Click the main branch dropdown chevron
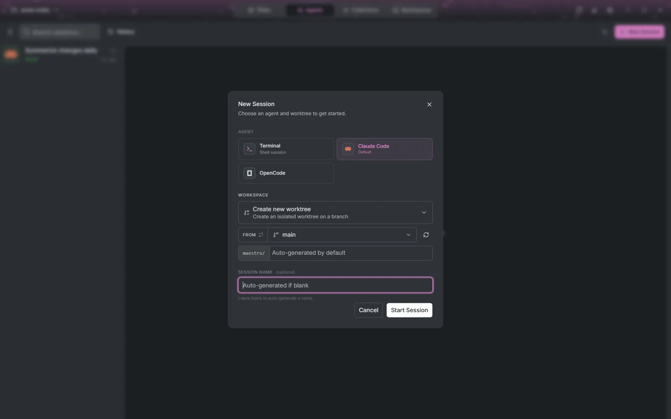The width and height of the screenshot is (671, 419). 408,235
